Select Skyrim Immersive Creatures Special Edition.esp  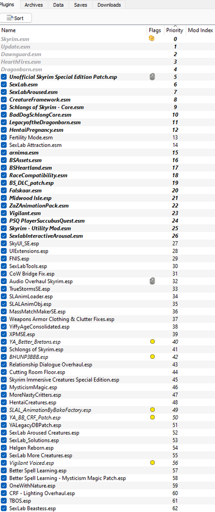click(107, 379)
